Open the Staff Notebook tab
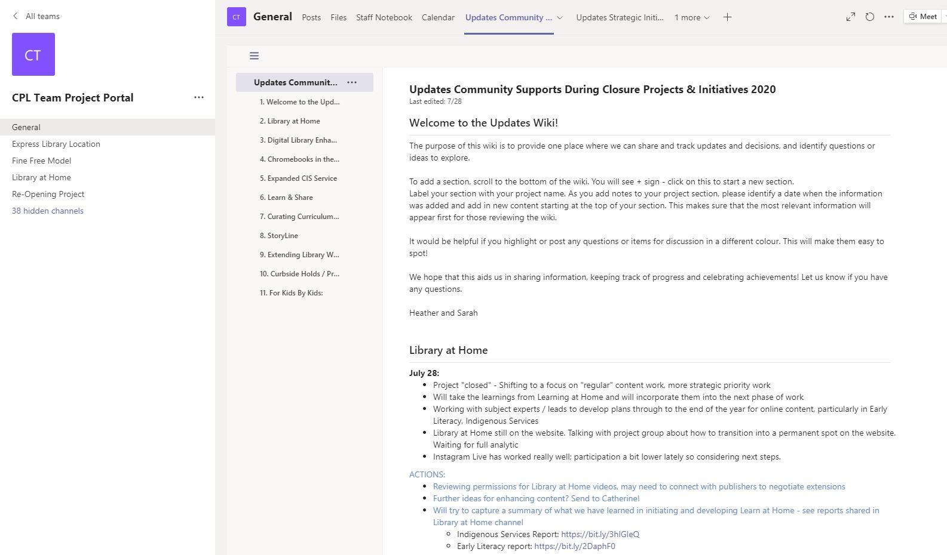947x555 pixels. pos(384,17)
